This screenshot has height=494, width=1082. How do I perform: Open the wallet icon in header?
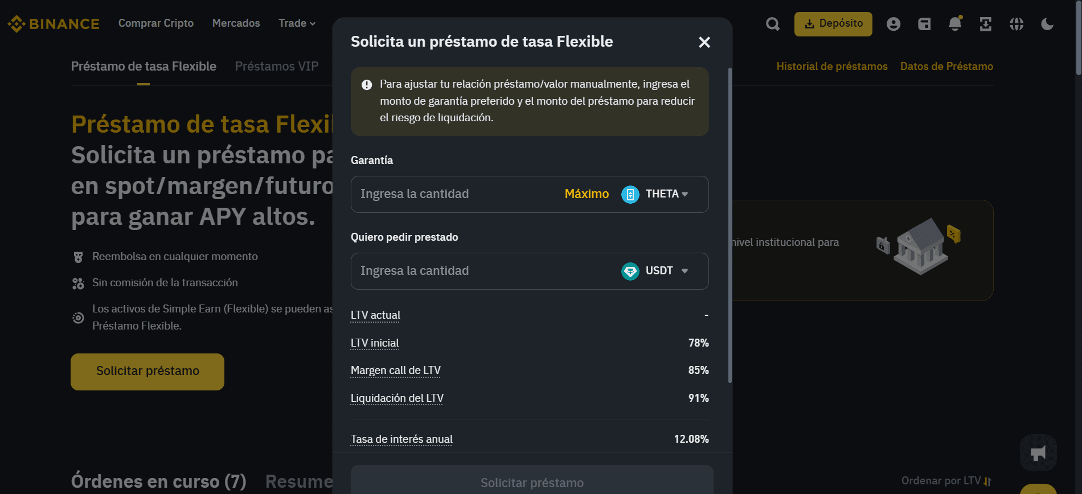(x=924, y=24)
